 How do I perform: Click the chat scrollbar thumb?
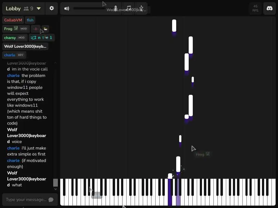point(55,183)
